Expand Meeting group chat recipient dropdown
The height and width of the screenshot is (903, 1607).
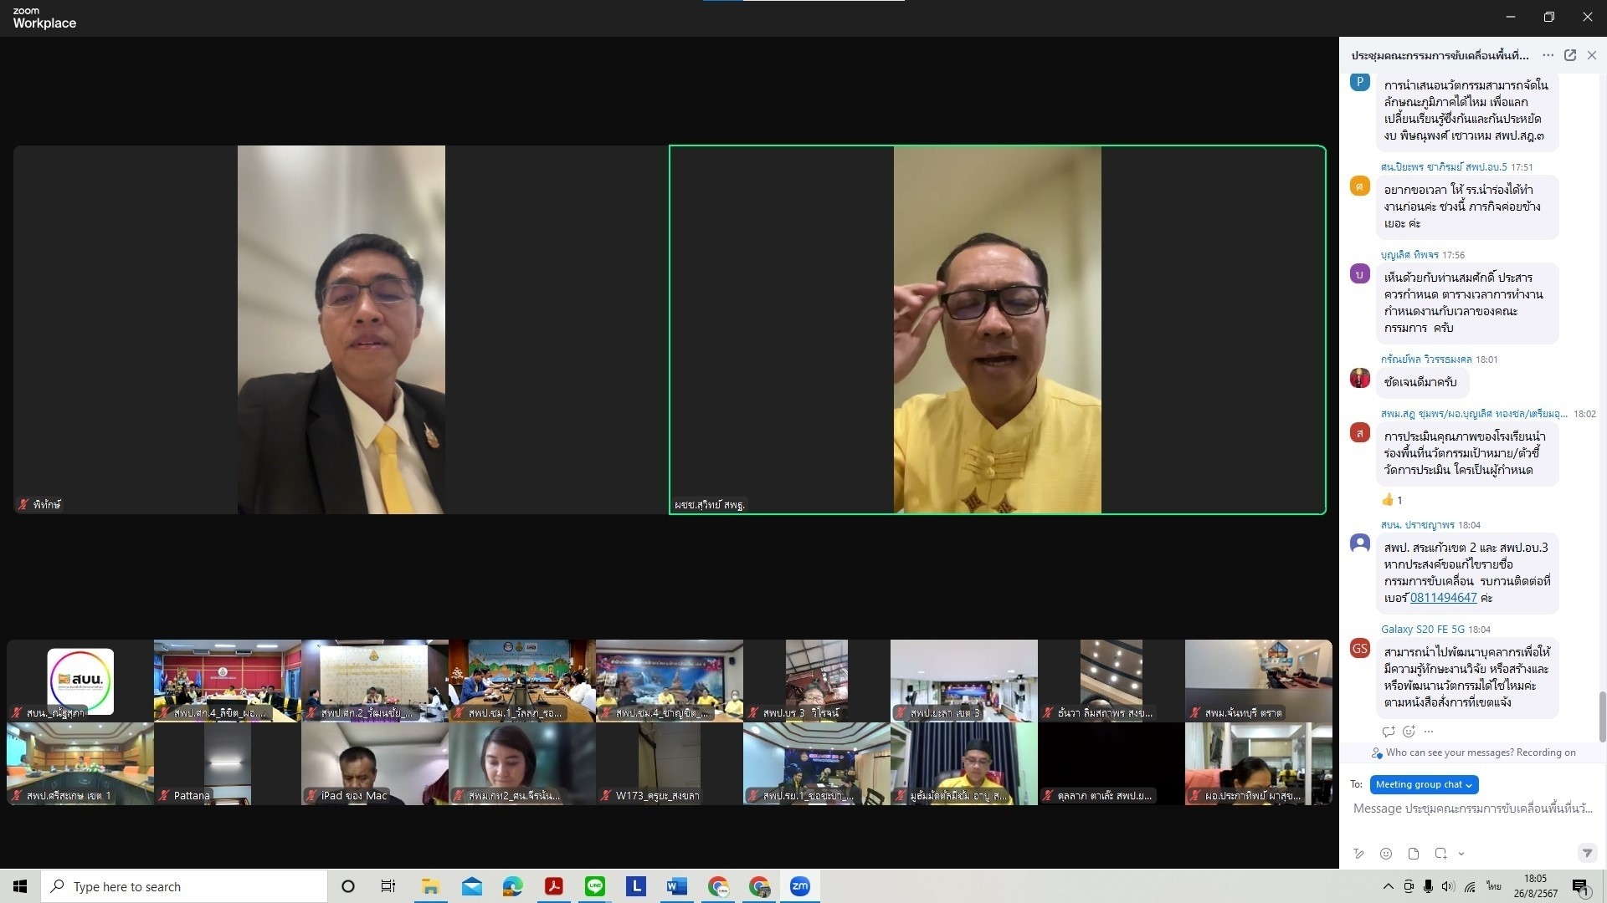point(1424,784)
